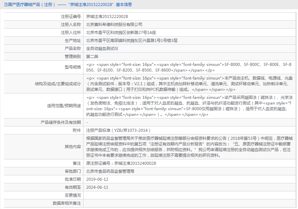298x209 pixels.
Task: Select the remark 原注册证编号：京械注准20152400028
Action: tap(121, 163)
